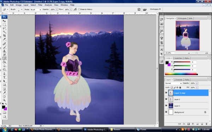Select the Brush tool in toolbox

4,48
